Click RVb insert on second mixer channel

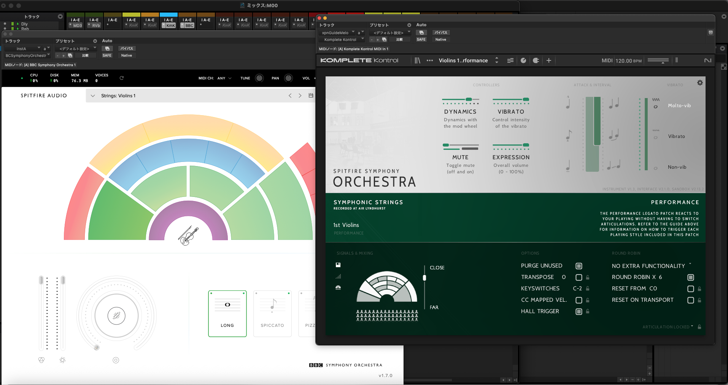(94, 25)
